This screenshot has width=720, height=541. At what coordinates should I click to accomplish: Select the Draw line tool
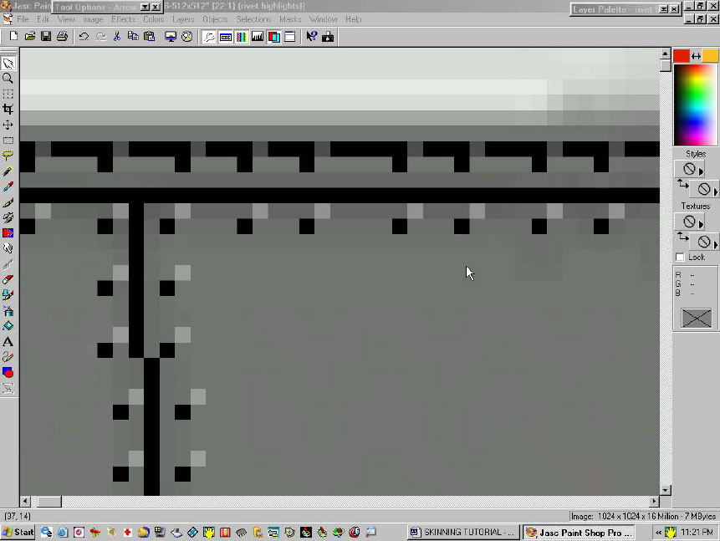(8, 357)
